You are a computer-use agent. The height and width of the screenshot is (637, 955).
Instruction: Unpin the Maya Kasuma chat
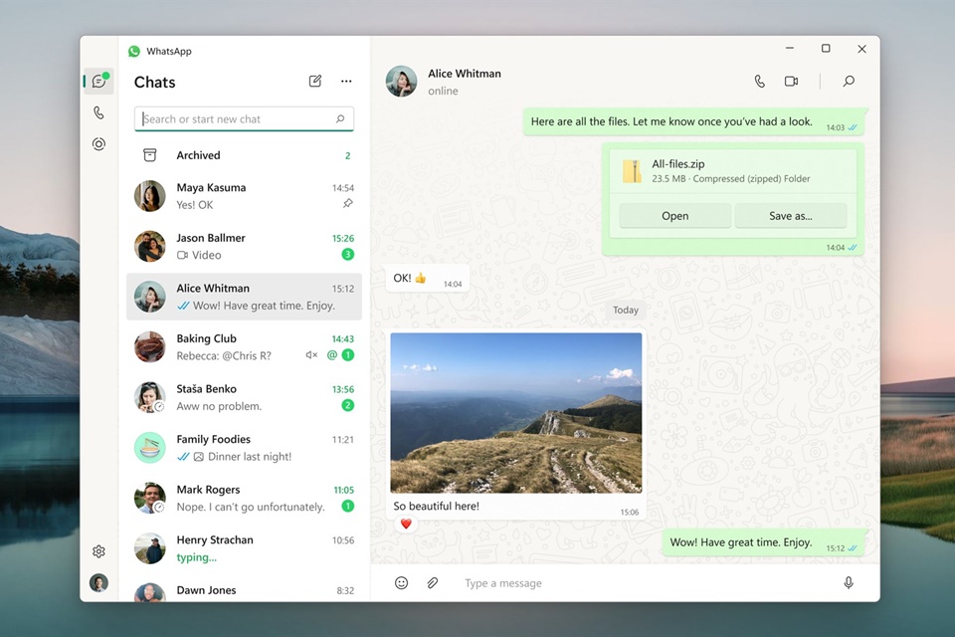click(348, 204)
